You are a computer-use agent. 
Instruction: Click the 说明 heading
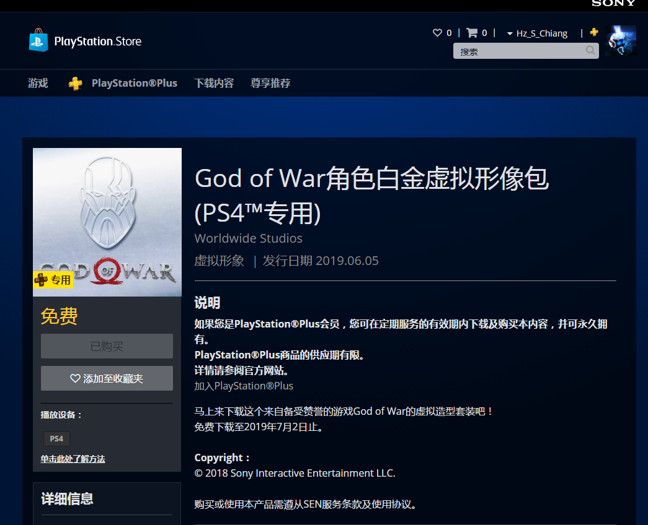pos(207,303)
